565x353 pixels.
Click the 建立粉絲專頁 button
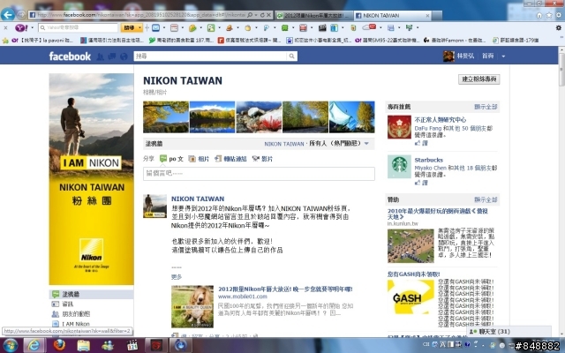478,79
